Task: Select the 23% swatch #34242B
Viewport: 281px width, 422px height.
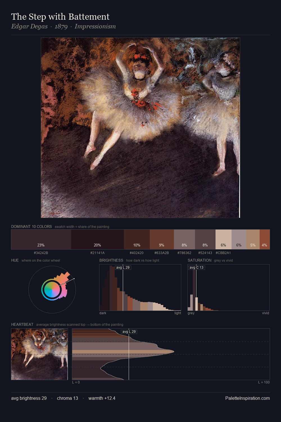Action: (41, 239)
